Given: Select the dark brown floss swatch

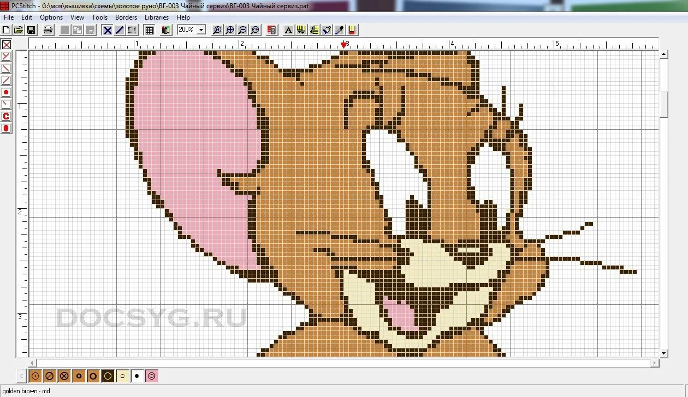Looking at the screenshot, I should click(108, 376).
